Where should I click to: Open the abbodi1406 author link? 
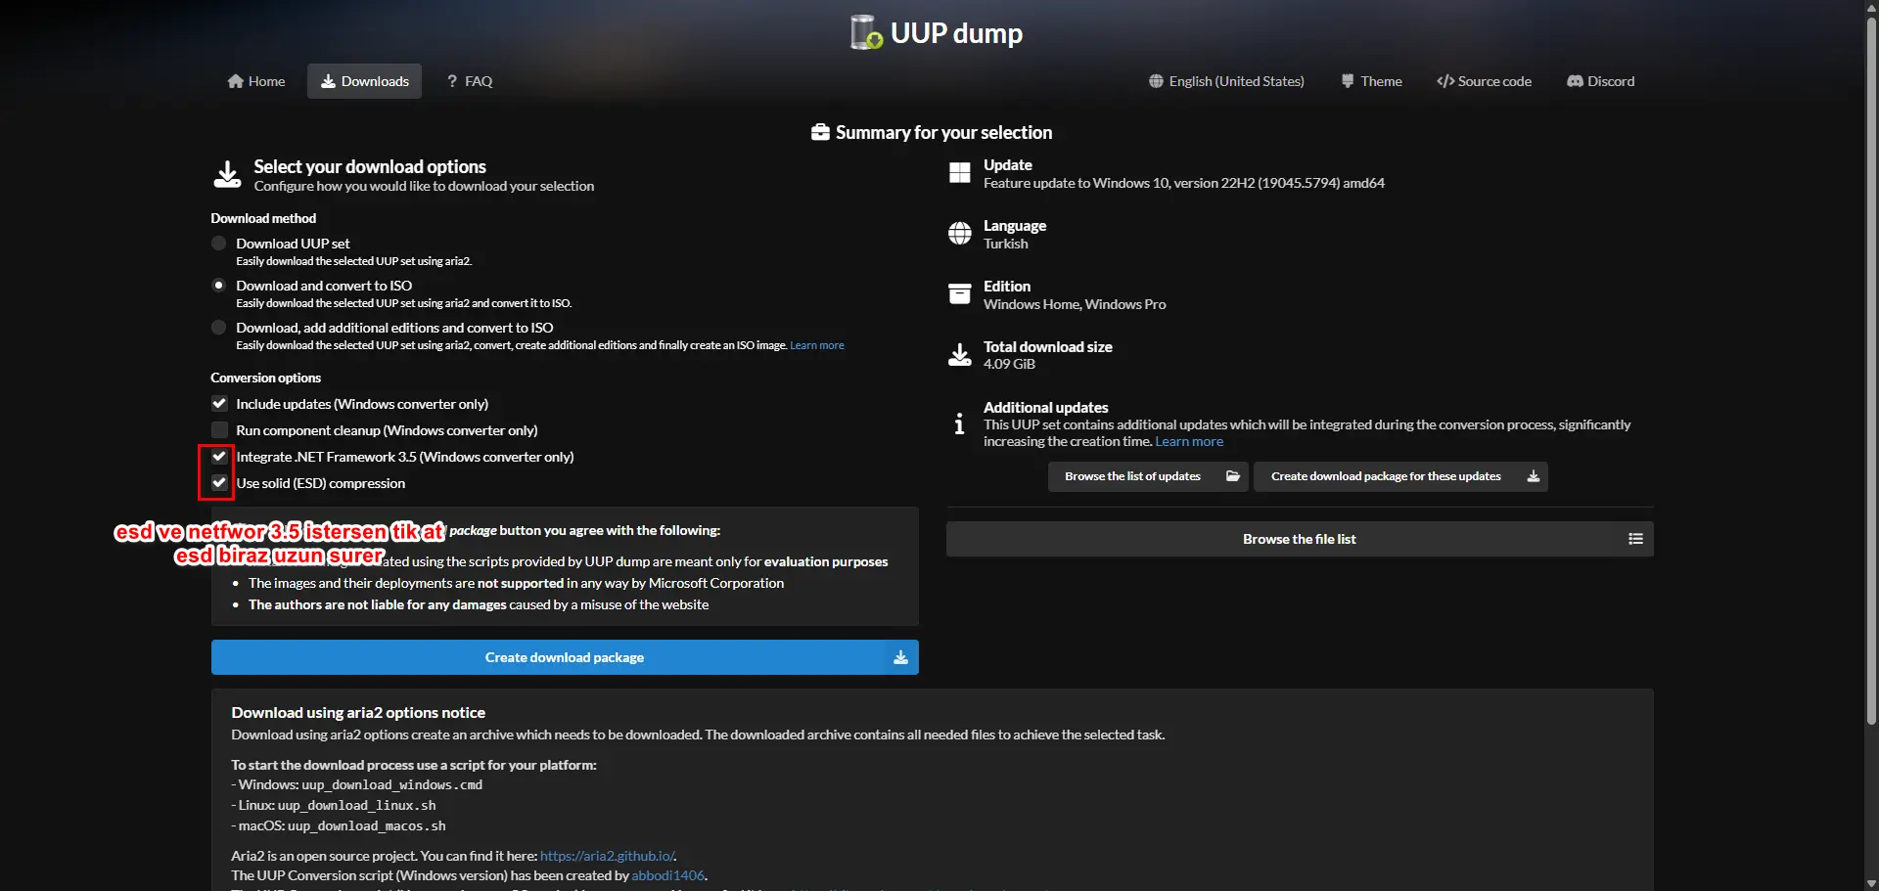click(x=667, y=875)
